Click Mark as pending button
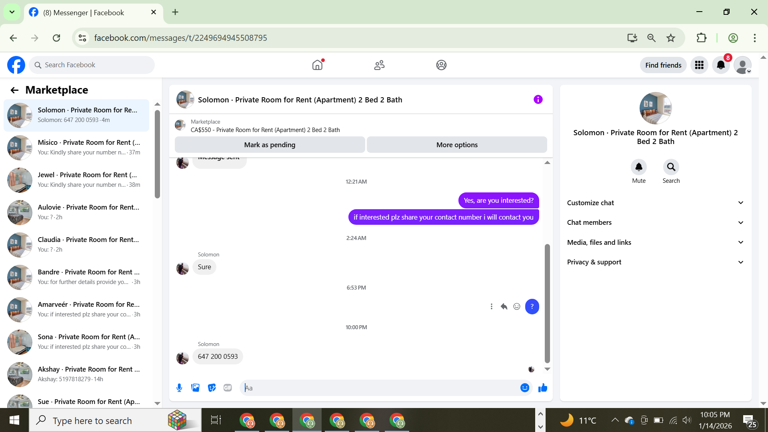768x432 pixels. click(x=270, y=145)
